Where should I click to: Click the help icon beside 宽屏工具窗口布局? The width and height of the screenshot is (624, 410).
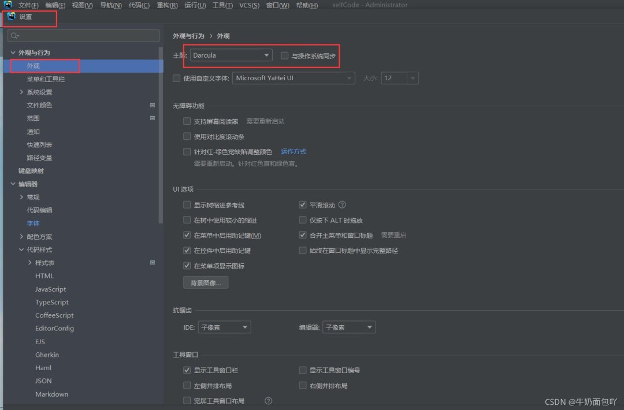268,400
